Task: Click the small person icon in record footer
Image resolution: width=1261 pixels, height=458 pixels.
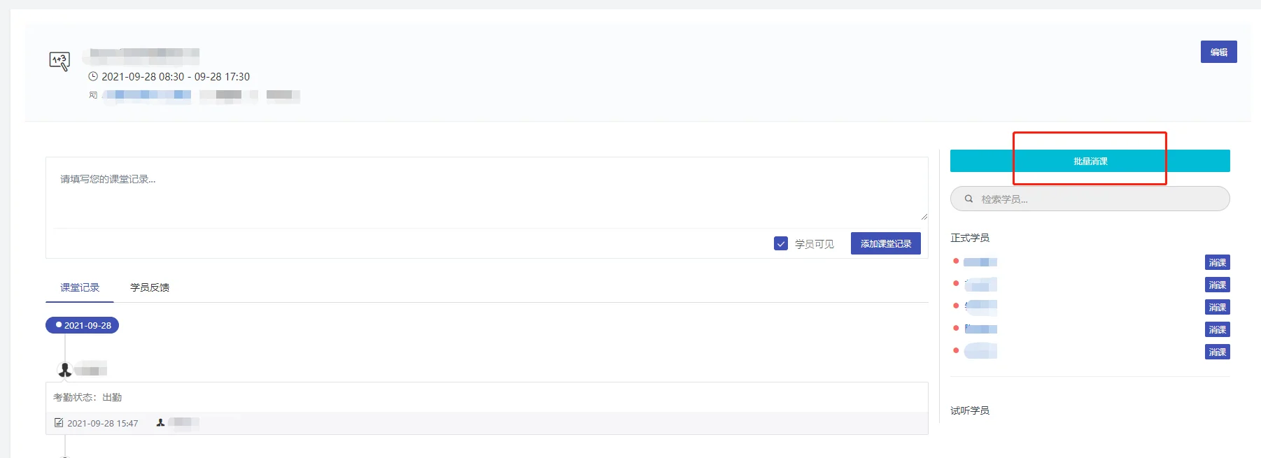Action: coord(160,422)
